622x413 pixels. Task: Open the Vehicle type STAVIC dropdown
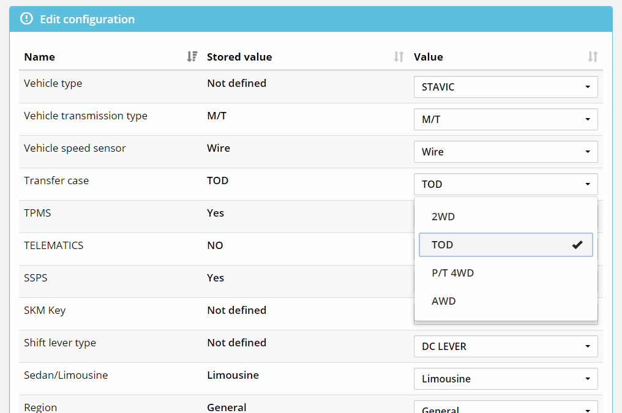(506, 87)
